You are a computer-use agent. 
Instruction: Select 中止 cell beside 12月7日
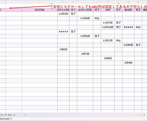[x=119, y=41]
